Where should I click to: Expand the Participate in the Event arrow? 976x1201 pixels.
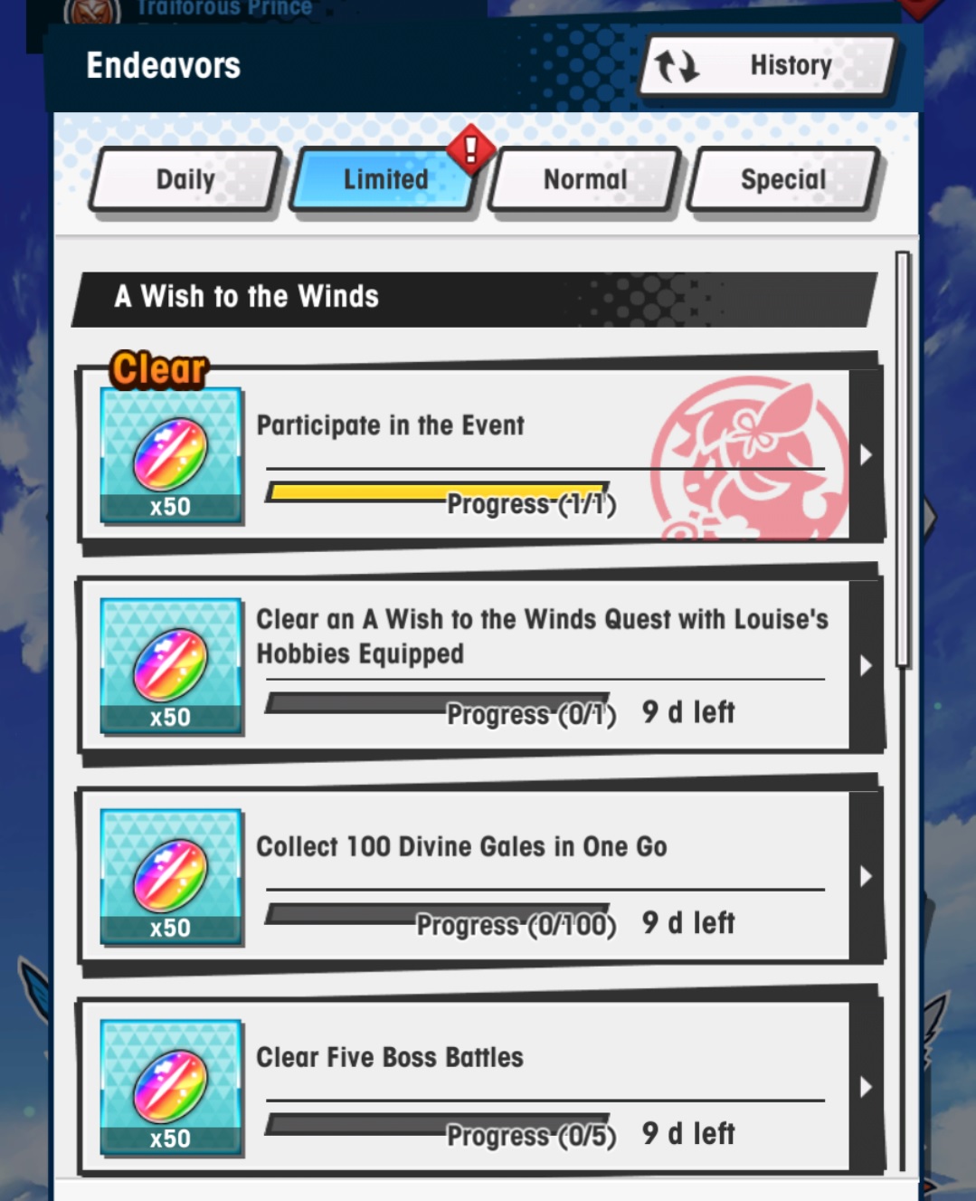866,455
